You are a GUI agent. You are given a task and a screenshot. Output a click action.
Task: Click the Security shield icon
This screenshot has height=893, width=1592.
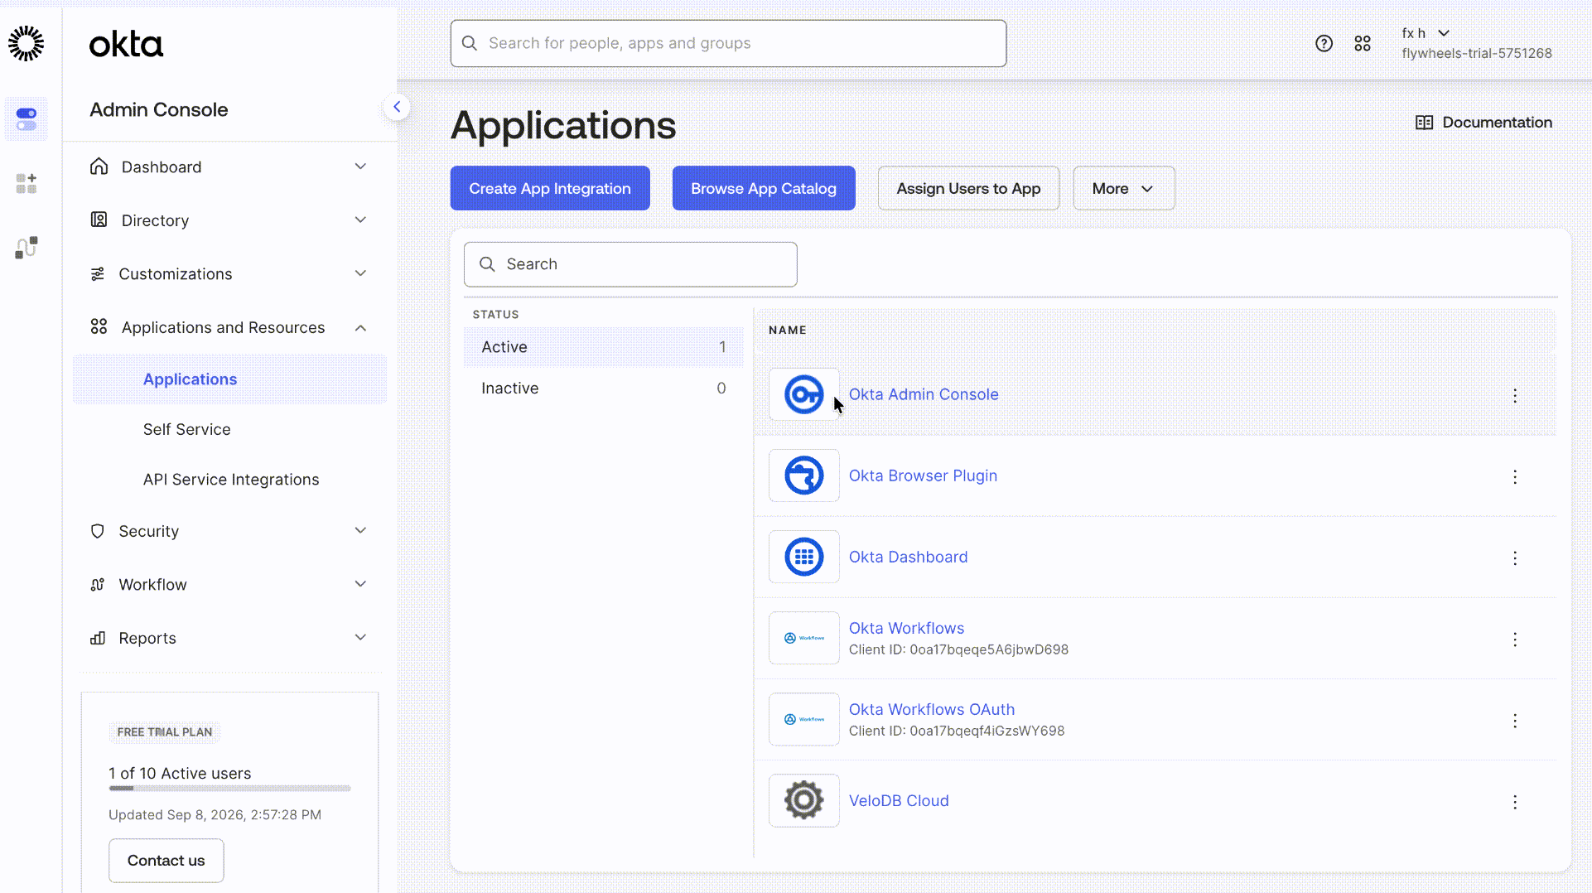(x=98, y=531)
